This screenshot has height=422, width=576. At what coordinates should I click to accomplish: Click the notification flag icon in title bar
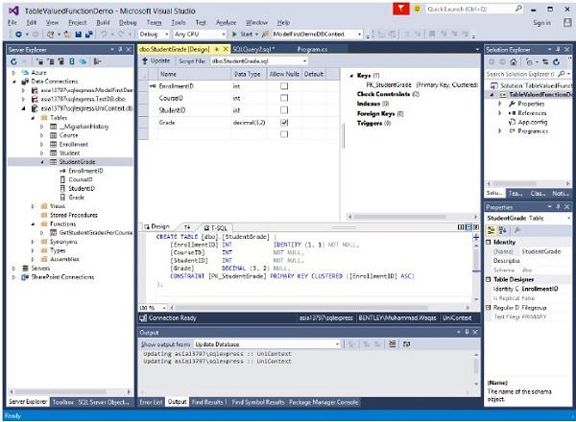pyautogui.click(x=400, y=9)
